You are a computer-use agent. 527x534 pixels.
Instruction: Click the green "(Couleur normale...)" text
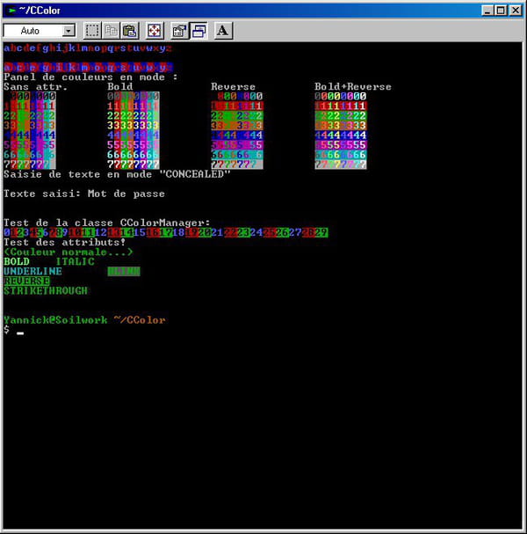click(x=69, y=252)
